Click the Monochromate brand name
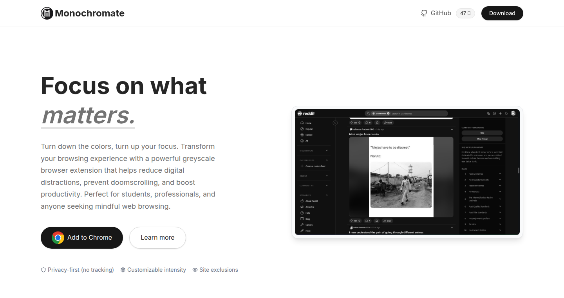564x298 pixels. [x=90, y=13]
